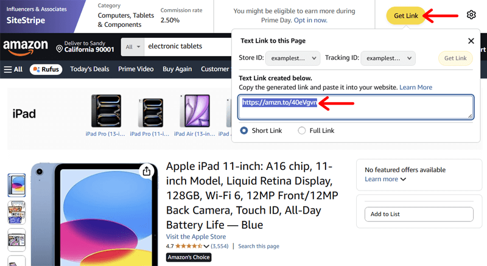This screenshot has width=487, height=266.
Task: Open the Store ID dropdown
Action: tap(293, 58)
